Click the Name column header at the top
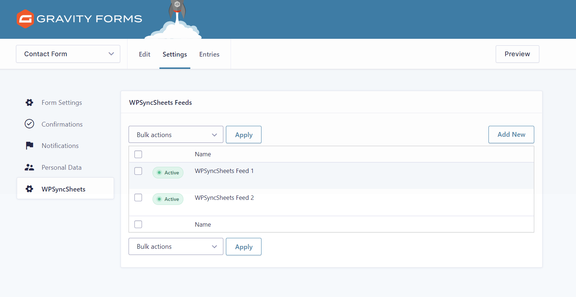The image size is (576, 297). point(203,154)
